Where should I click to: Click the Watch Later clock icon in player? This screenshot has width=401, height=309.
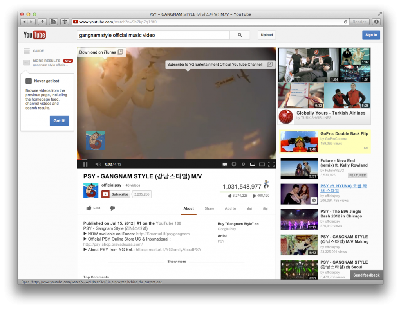[x=243, y=164]
